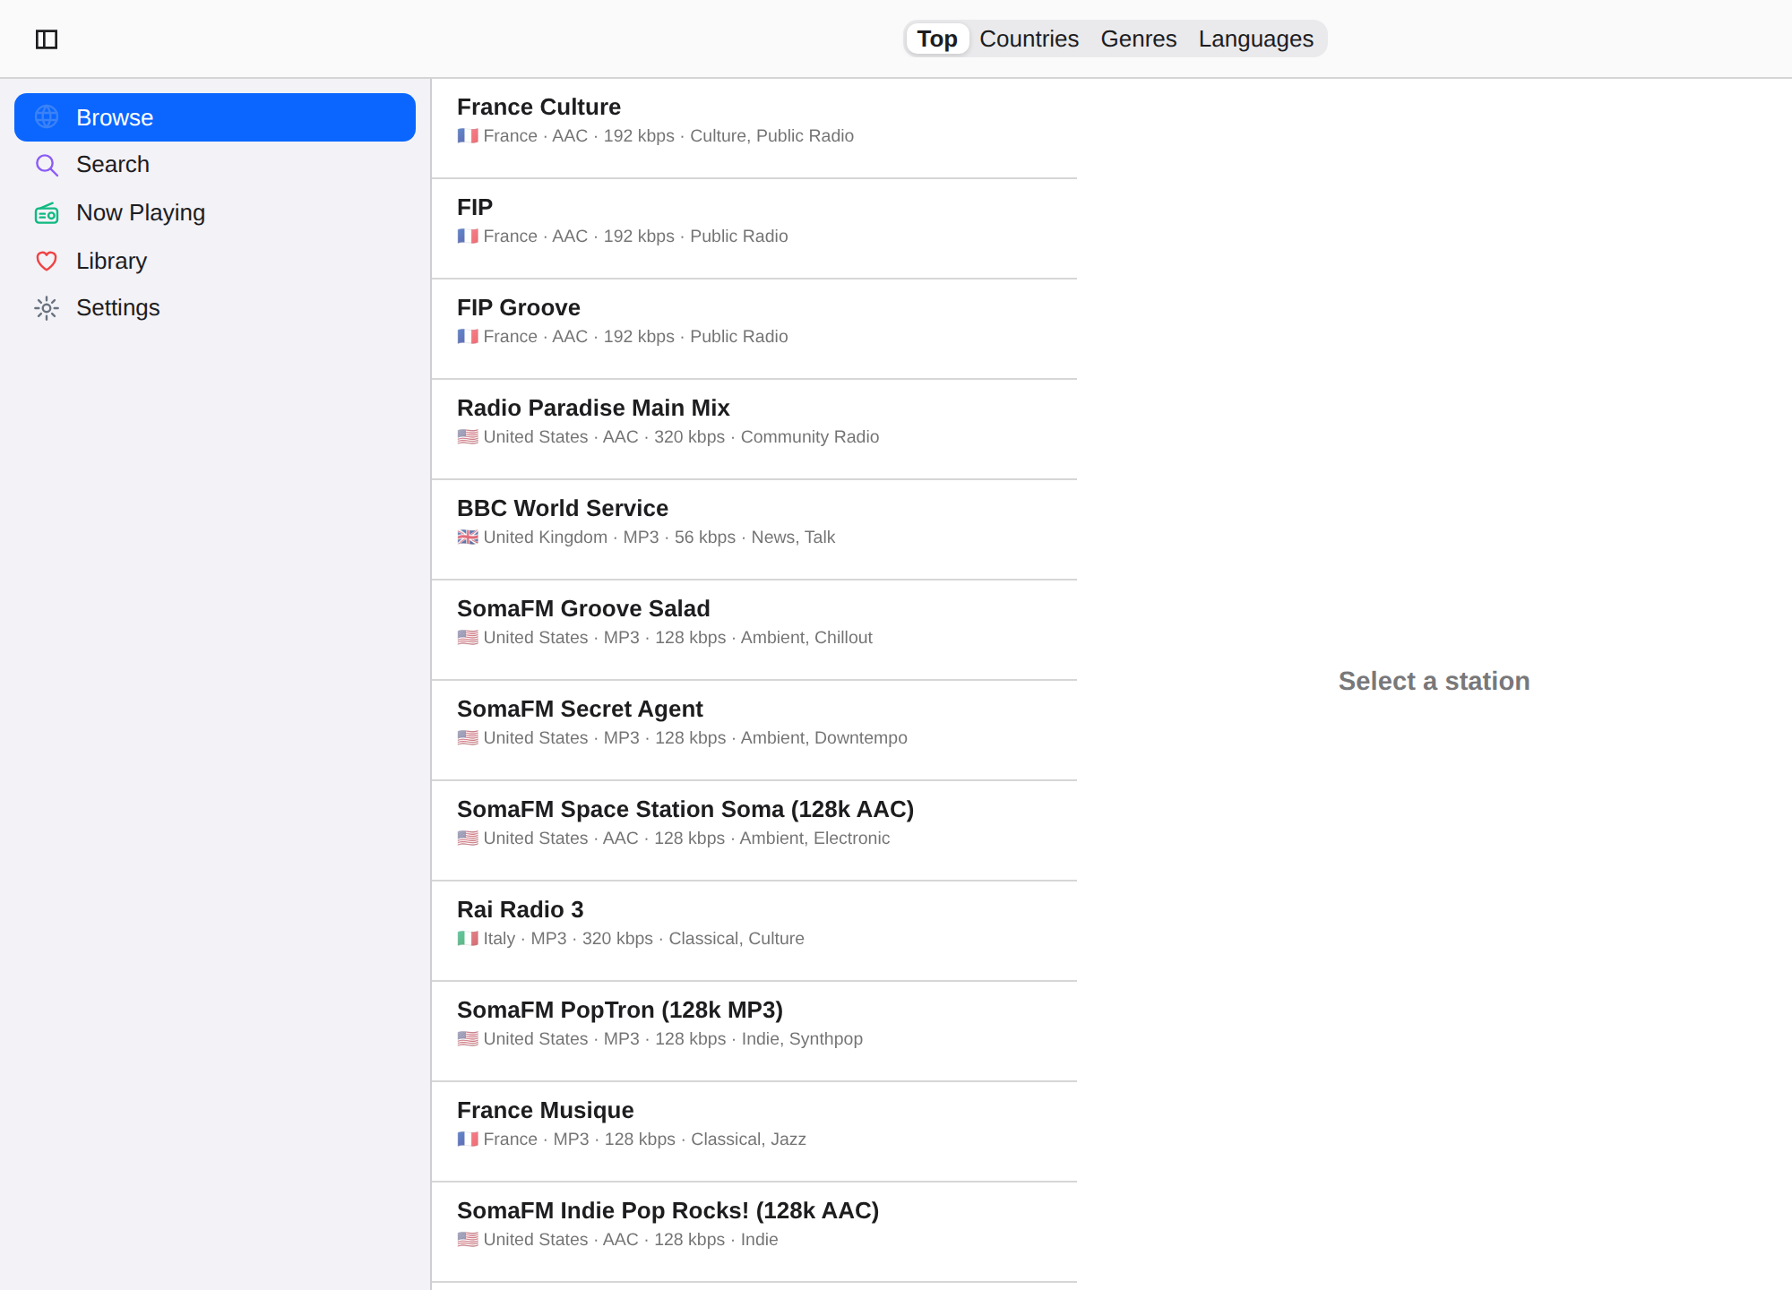Image resolution: width=1792 pixels, height=1290 pixels.
Task: Click the US flag beside Radio Paradise
Action: pos(468,437)
